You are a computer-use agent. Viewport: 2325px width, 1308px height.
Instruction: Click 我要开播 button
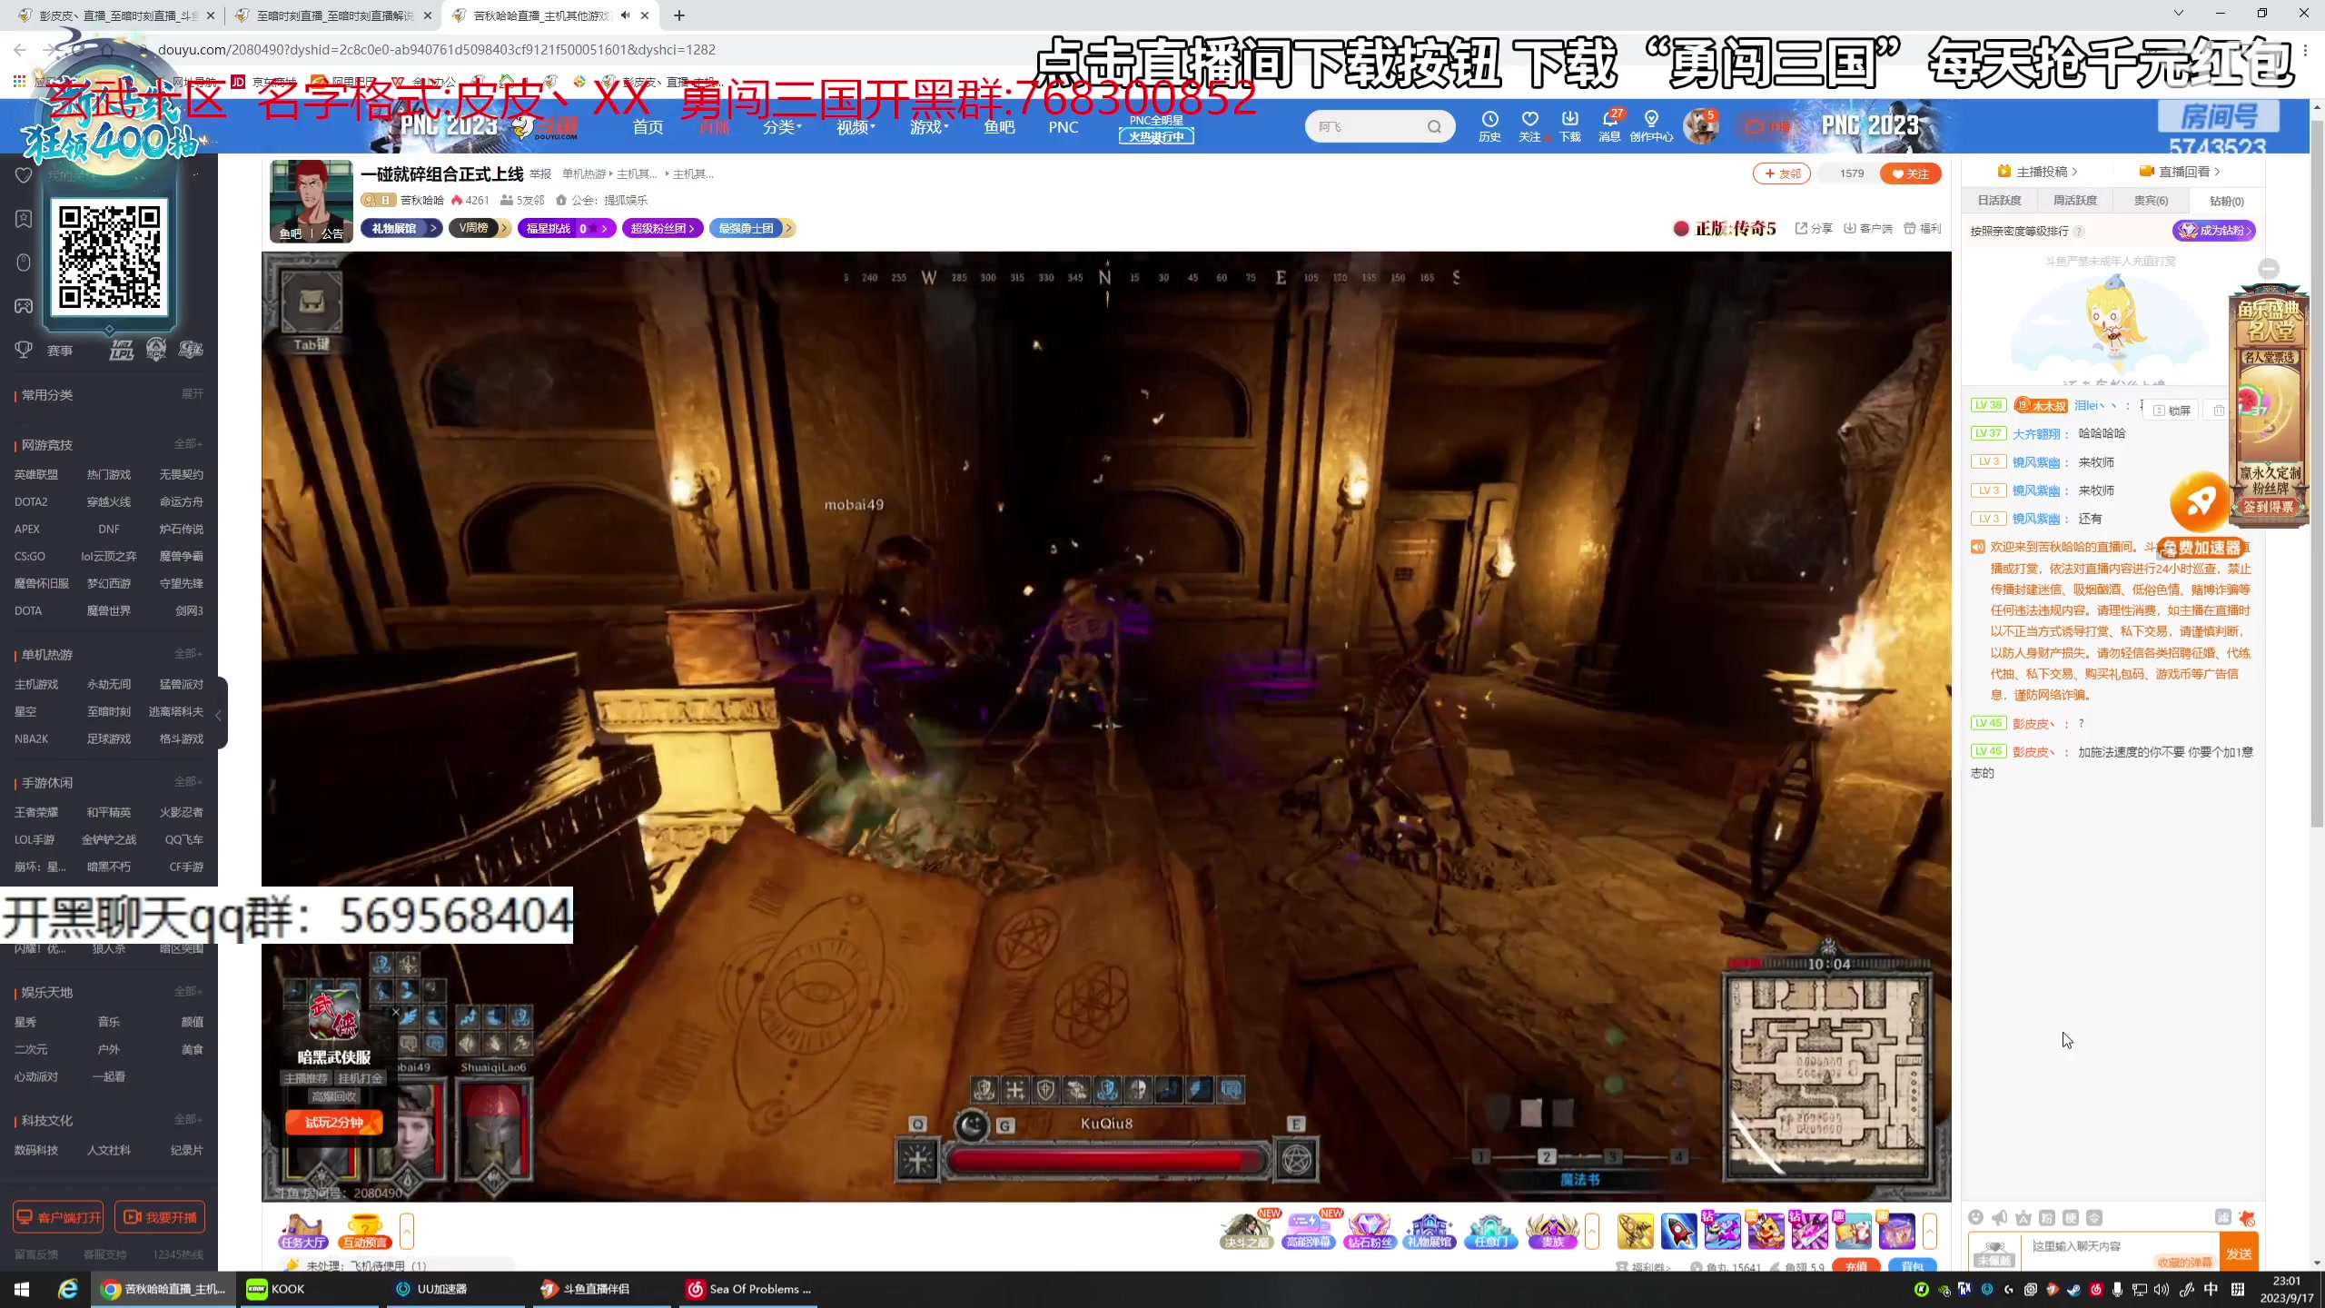(x=160, y=1217)
